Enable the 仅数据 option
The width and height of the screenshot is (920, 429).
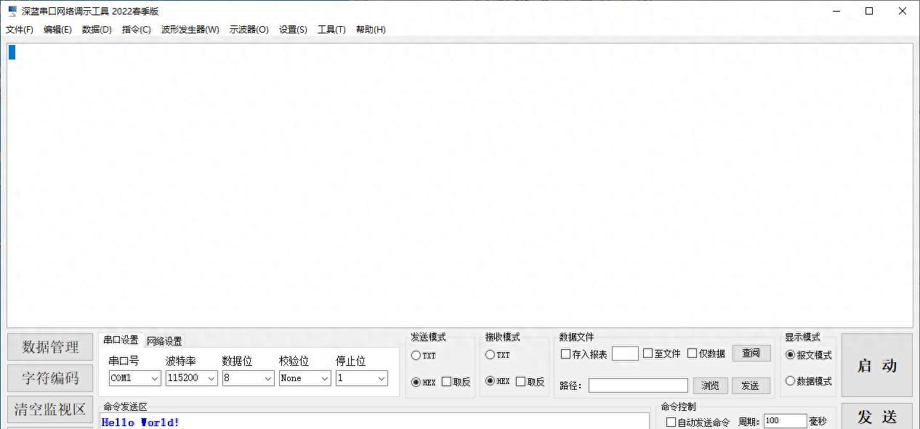[x=691, y=354]
